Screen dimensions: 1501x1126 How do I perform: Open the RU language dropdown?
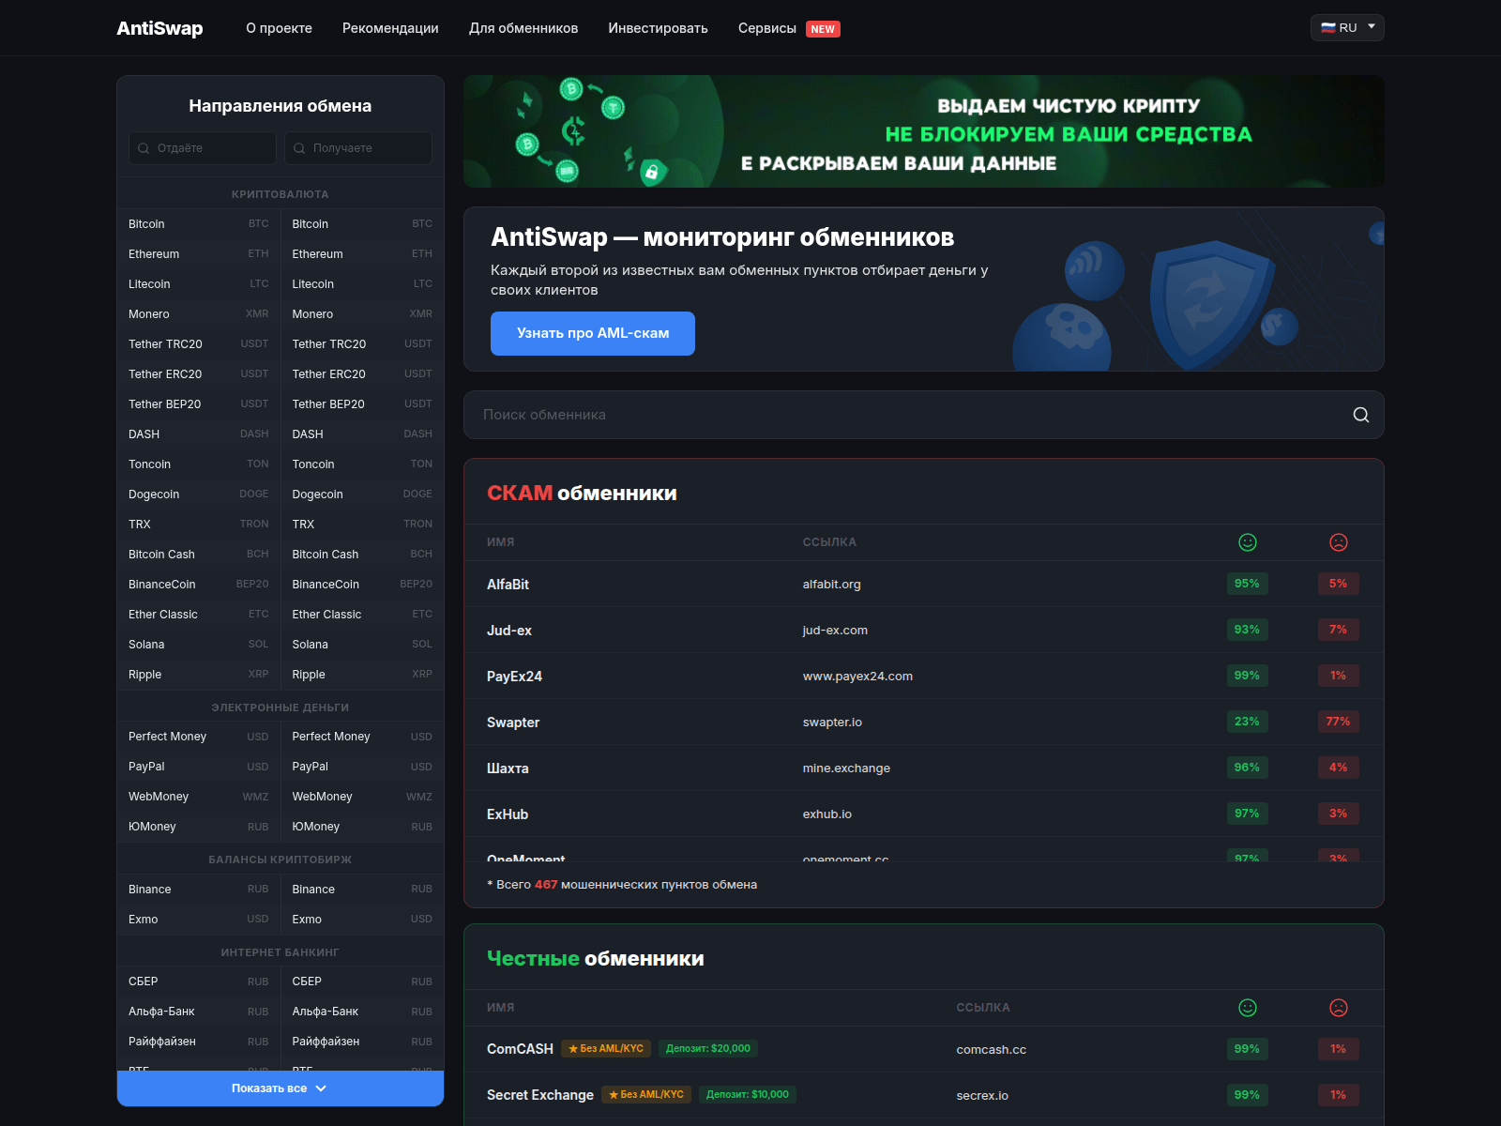click(x=1347, y=28)
